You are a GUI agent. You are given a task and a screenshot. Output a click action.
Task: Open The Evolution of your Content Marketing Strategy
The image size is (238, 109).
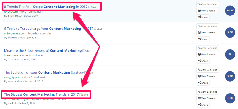click(44, 72)
